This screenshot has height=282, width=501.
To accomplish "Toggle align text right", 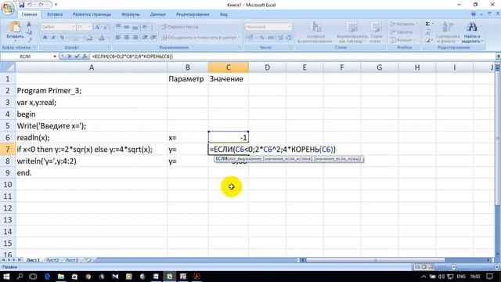I will 135,38.
